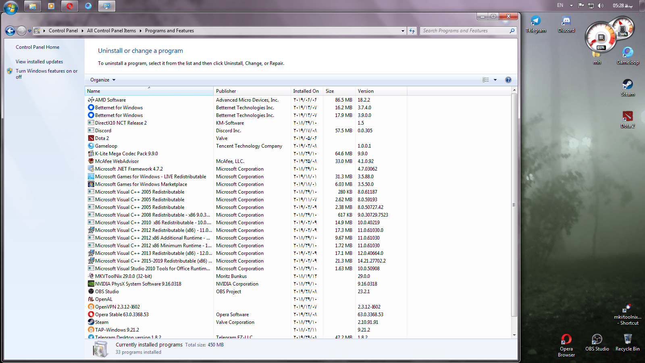This screenshot has width=645, height=363.
Task: Sort the list by the Version column
Action: point(381,91)
